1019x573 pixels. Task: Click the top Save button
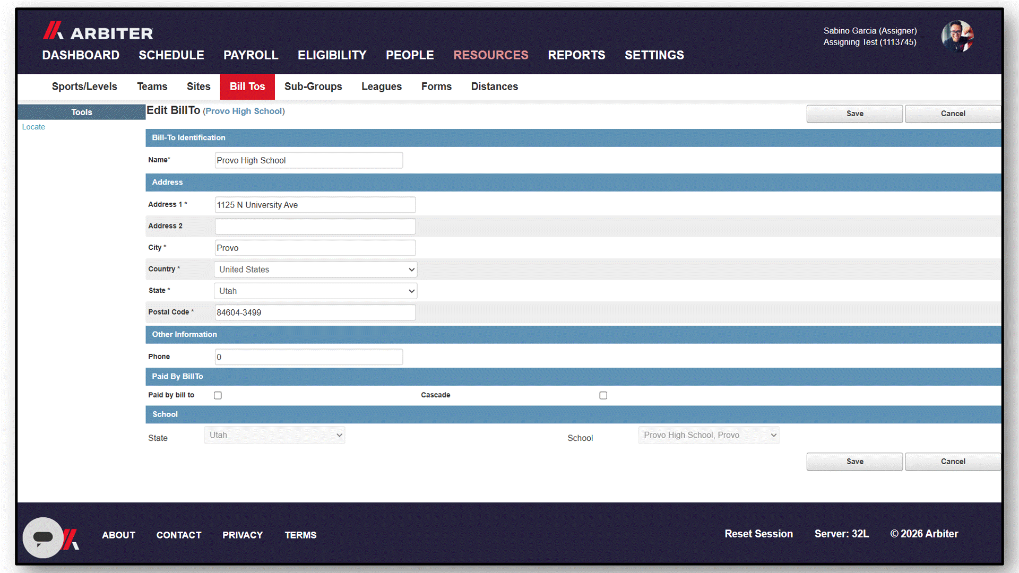(x=854, y=114)
